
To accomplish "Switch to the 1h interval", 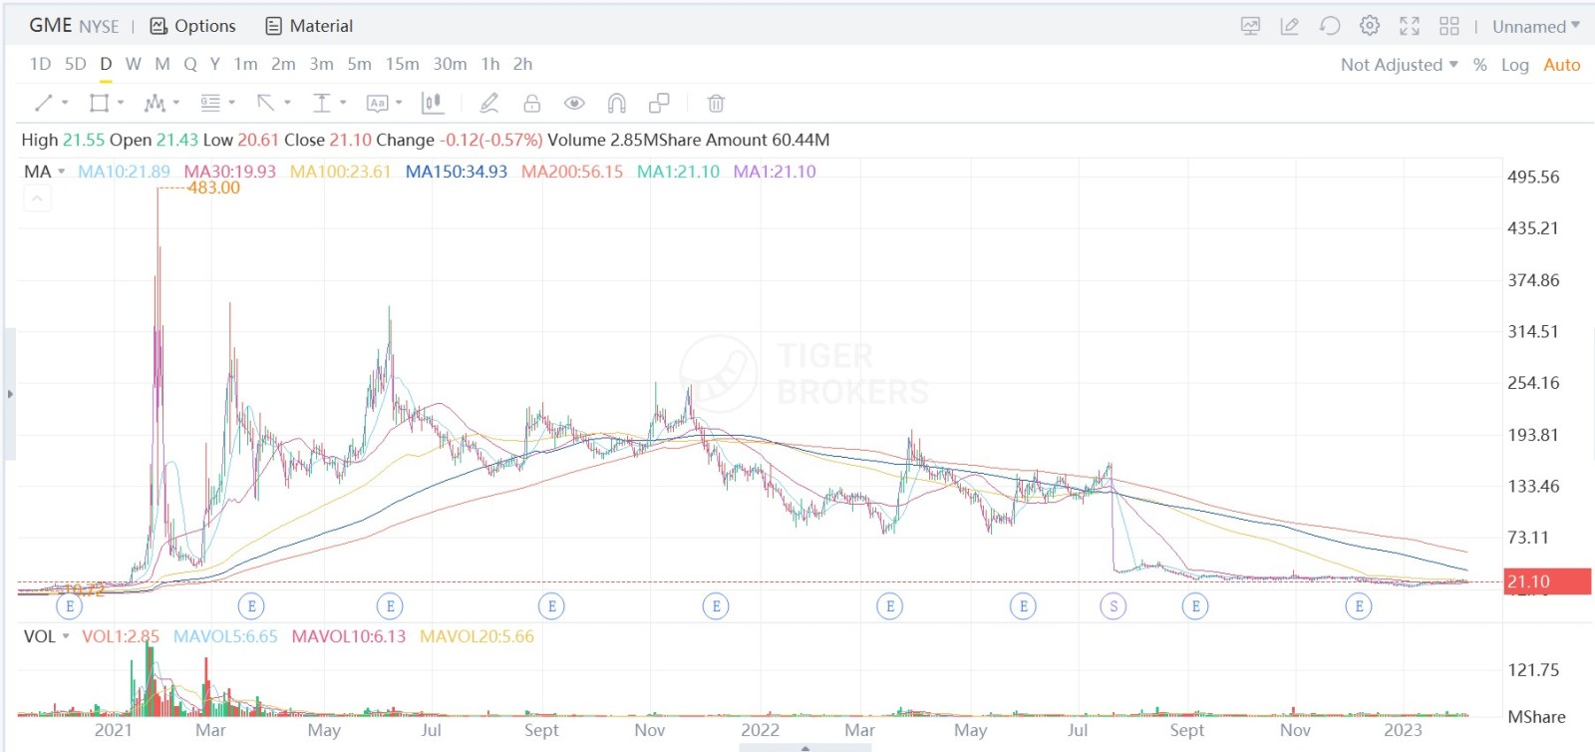I will [x=490, y=64].
